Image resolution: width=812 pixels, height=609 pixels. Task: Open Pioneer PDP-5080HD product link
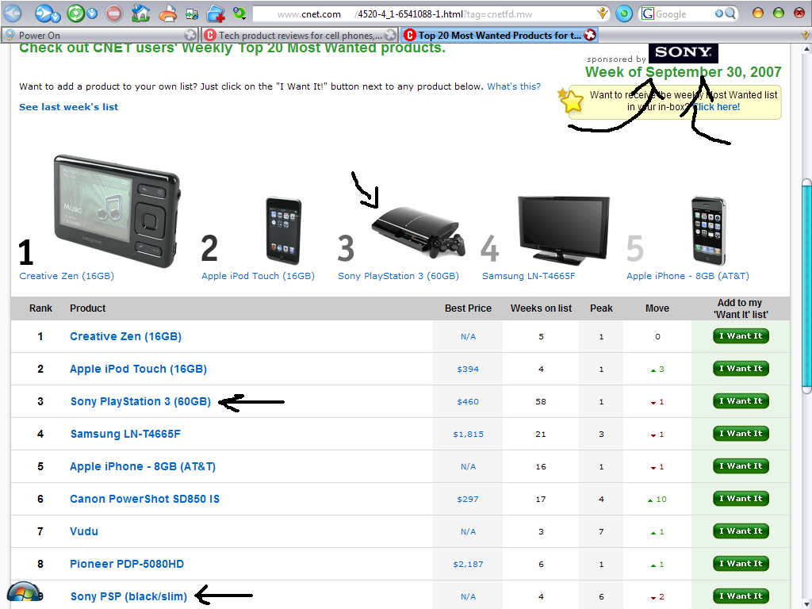127,564
